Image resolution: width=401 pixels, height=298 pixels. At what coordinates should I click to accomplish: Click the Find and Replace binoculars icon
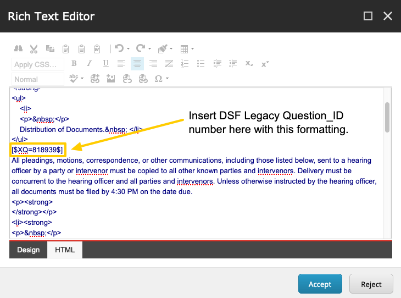[18, 49]
